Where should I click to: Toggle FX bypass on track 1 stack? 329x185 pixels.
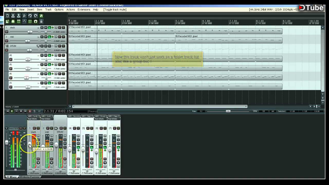pos(52,27)
